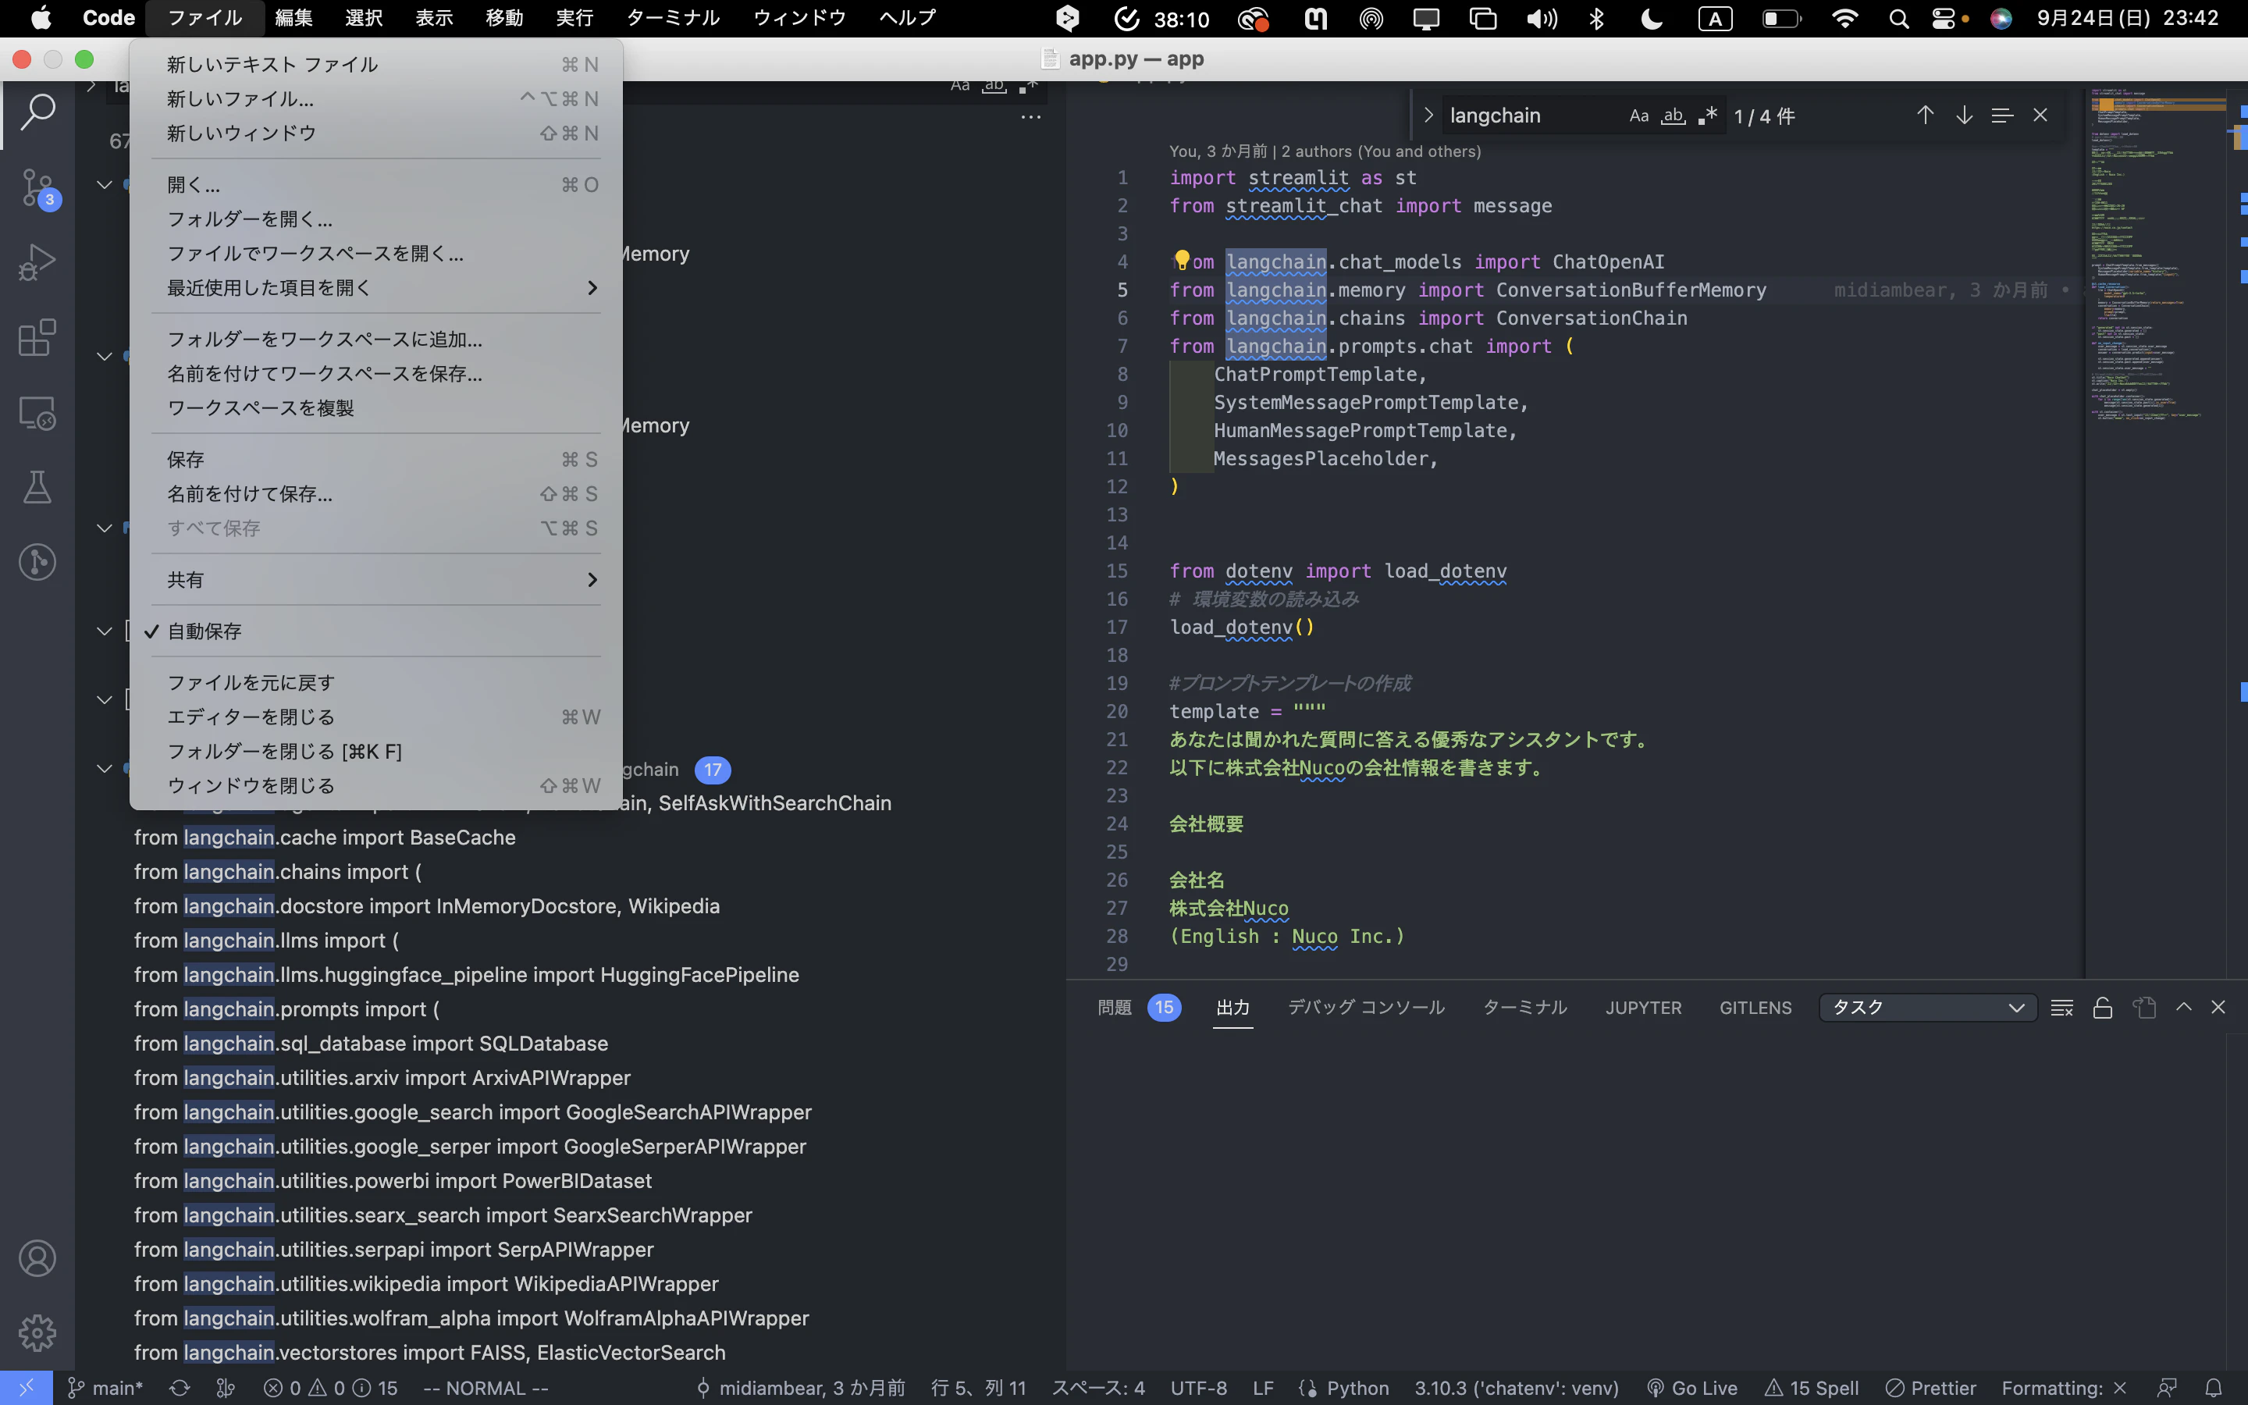Image resolution: width=2248 pixels, height=1405 pixels.
Task: Select 新しいテキスト ファイル menu item
Action: pyautogui.click(x=376, y=64)
